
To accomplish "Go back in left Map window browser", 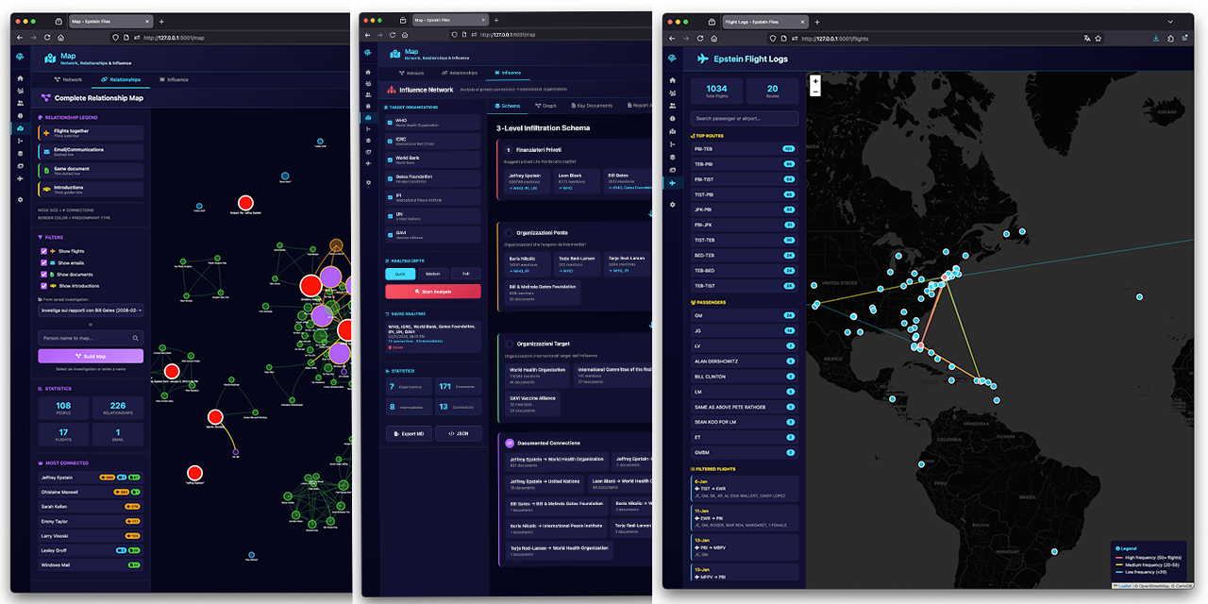I will click(x=20, y=37).
